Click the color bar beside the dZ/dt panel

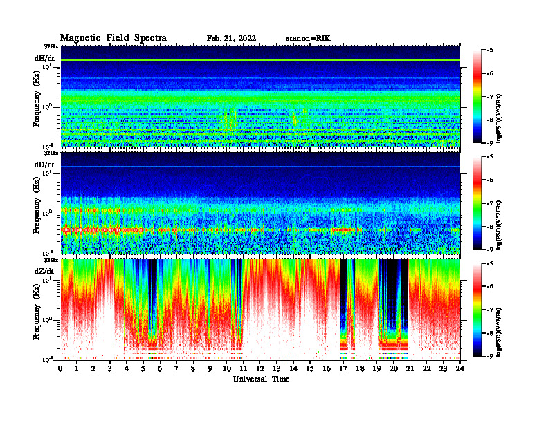pyautogui.click(x=477, y=310)
